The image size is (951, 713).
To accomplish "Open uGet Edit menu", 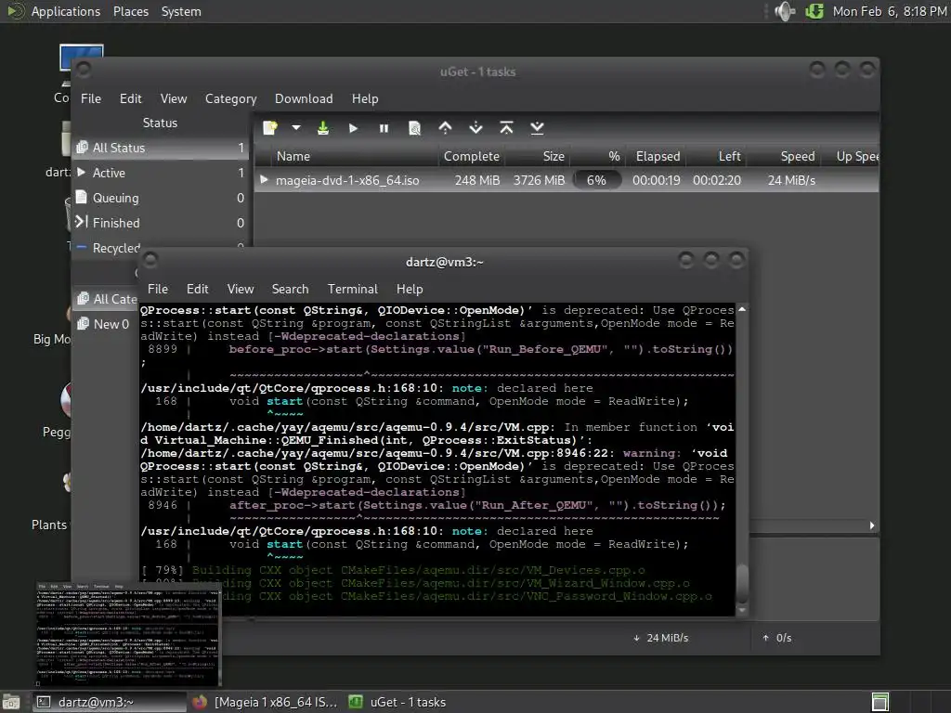I will tap(130, 98).
